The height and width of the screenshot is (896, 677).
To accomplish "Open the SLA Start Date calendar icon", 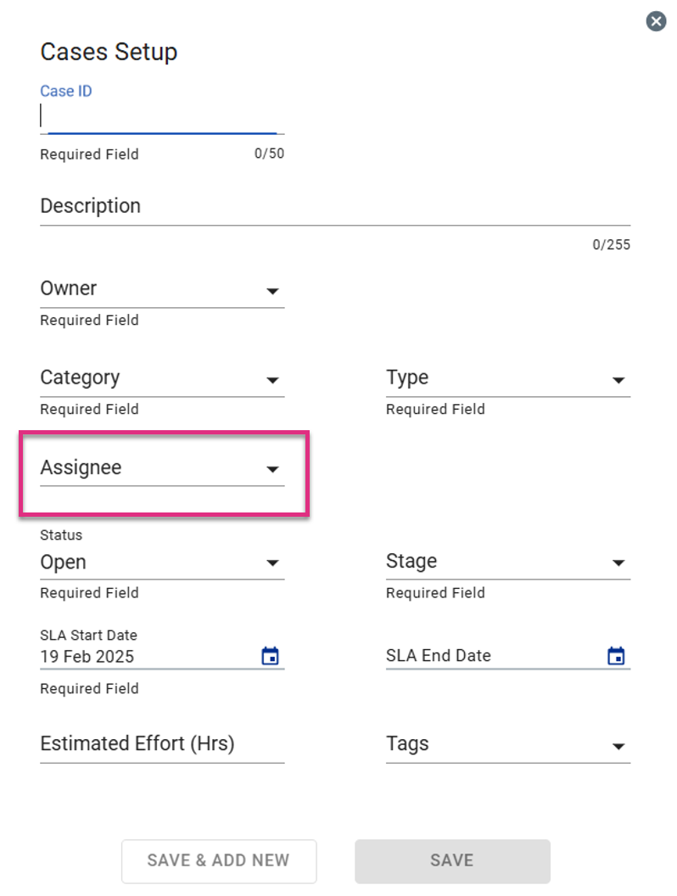I will 271,655.
